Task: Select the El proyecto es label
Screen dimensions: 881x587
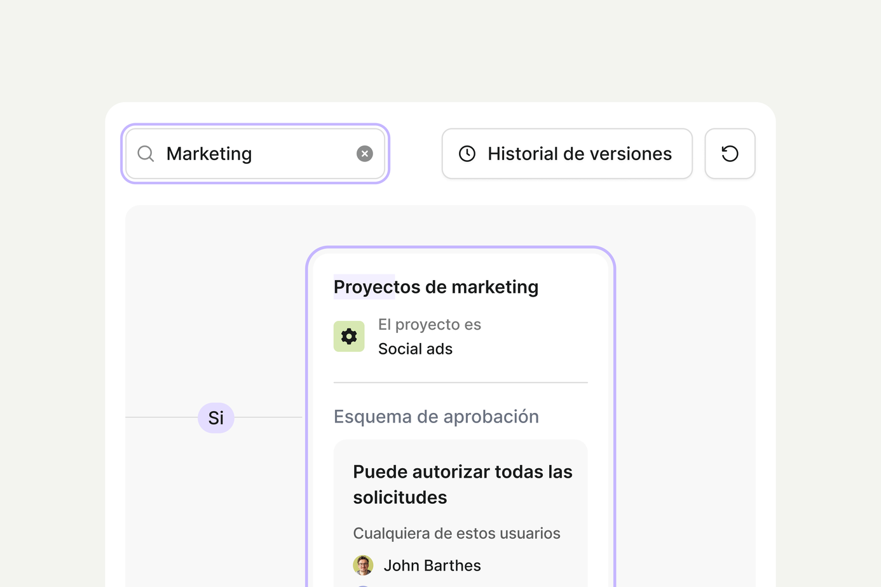Action: point(430,325)
